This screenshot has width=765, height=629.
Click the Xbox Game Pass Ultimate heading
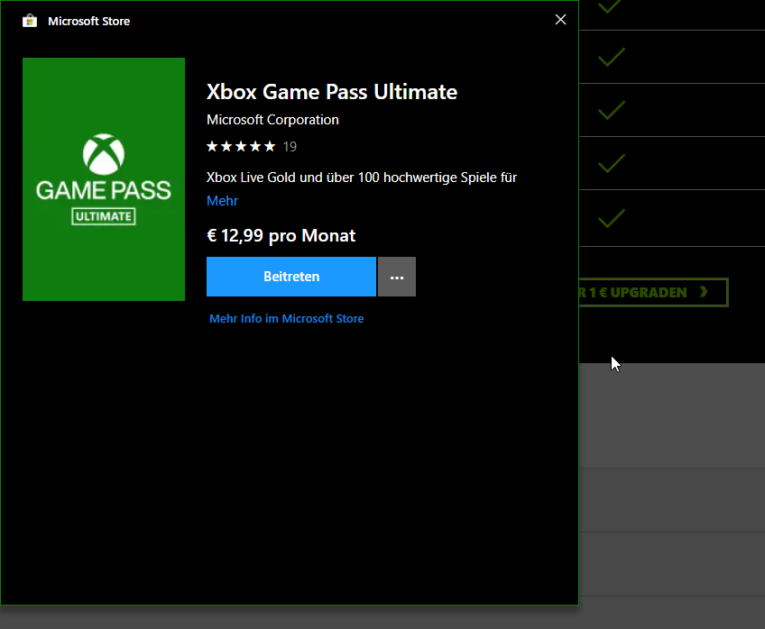tap(332, 92)
